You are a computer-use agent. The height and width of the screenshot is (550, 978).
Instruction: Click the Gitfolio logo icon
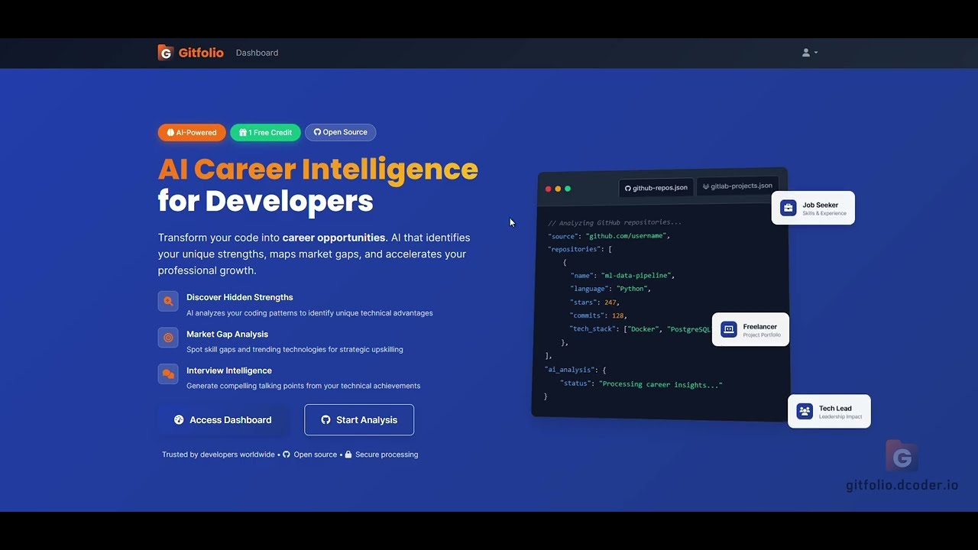(166, 53)
